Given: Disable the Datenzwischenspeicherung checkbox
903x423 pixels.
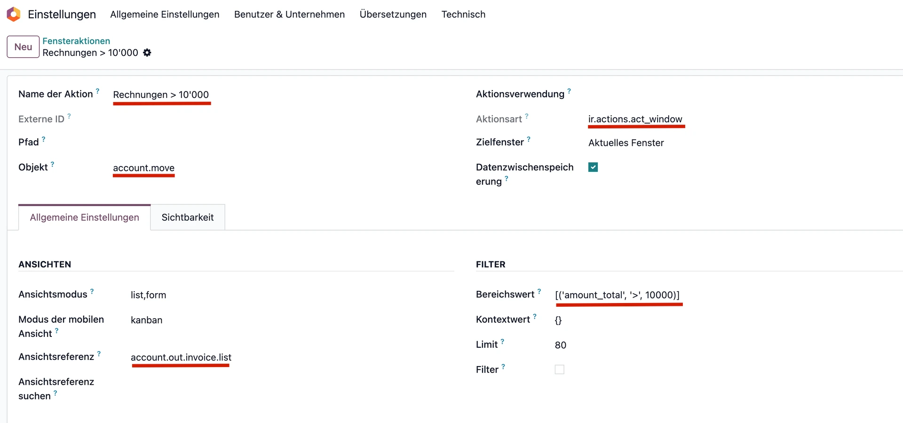Looking at the screenshot, I should pyautogui.click(x=593, y=167).
